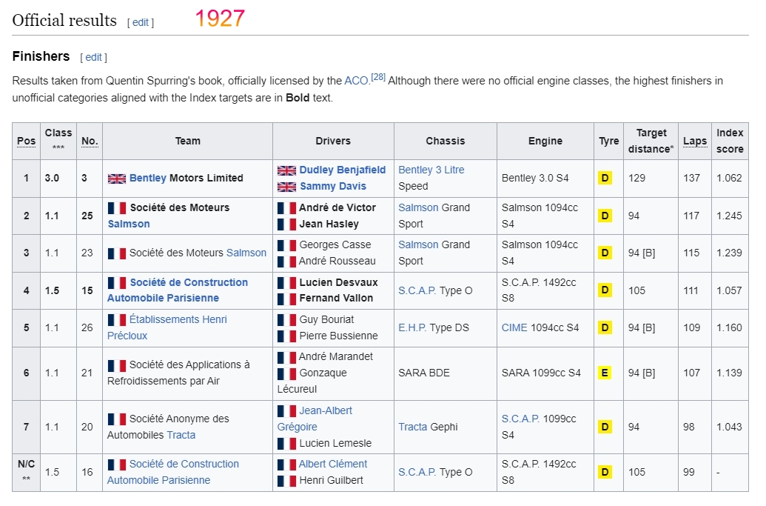Screen dimensions: 766x506
Task: Click yellow D tyre badge in position 4 row
Action: click(x=605, y=290)
